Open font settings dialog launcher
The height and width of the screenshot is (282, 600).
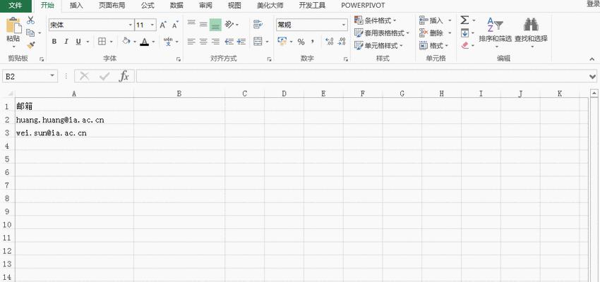(x=179, y=59)
